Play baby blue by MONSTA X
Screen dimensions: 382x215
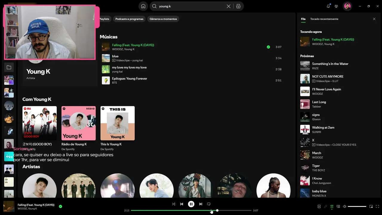pos(338,193)
